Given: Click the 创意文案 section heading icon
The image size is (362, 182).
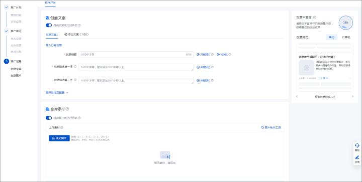Looking at the screenshot, I should coord(47,18).
